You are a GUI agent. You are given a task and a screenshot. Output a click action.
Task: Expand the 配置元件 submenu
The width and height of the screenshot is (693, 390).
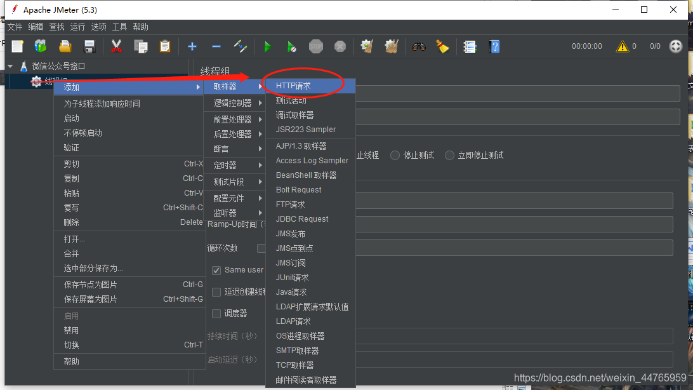[235, 199]
